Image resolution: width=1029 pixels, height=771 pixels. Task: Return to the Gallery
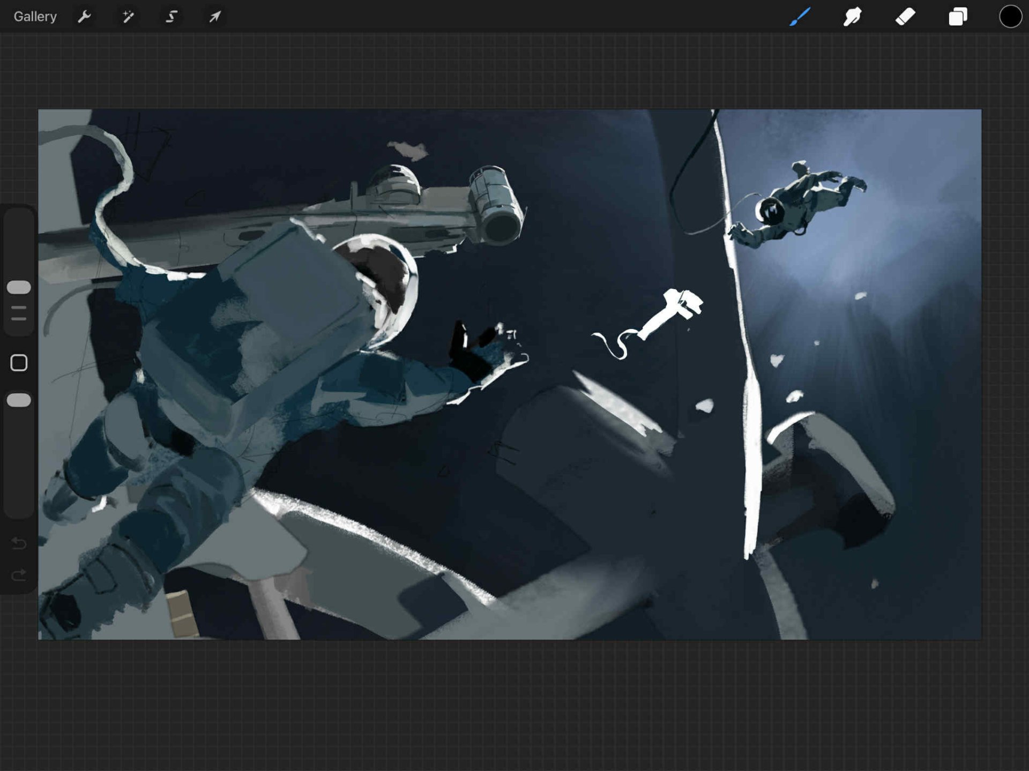[x=35, y=17]
